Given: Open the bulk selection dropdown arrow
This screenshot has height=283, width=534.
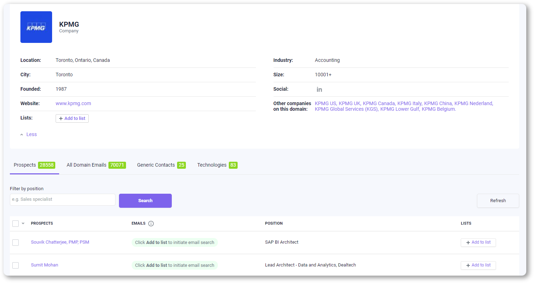Looking at the screenshot, I should pos(23,224).
